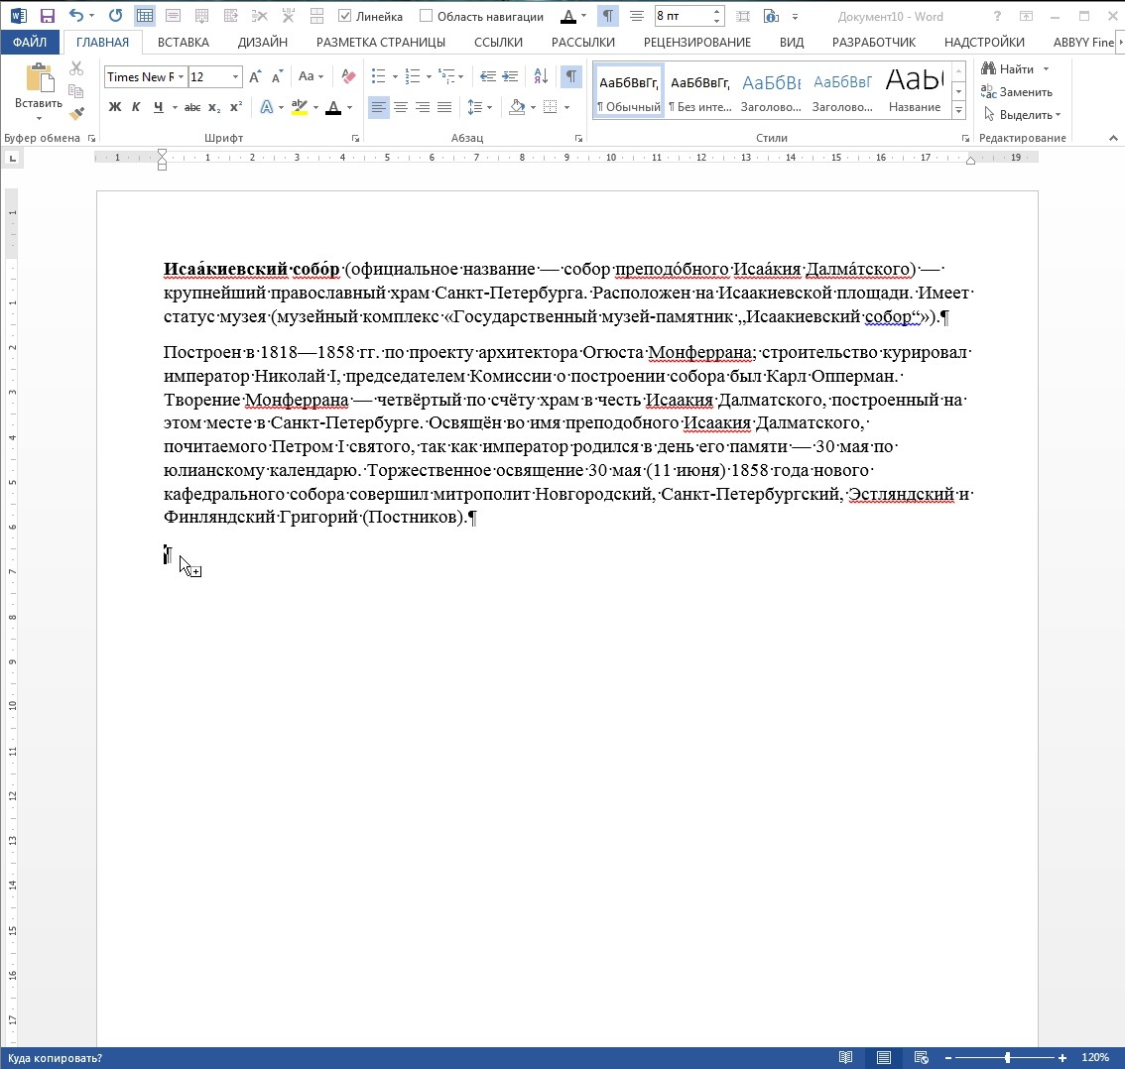
Task: Toggle pilcrow button in Quick Access Toolbar
Action: [x=608, y=16]
